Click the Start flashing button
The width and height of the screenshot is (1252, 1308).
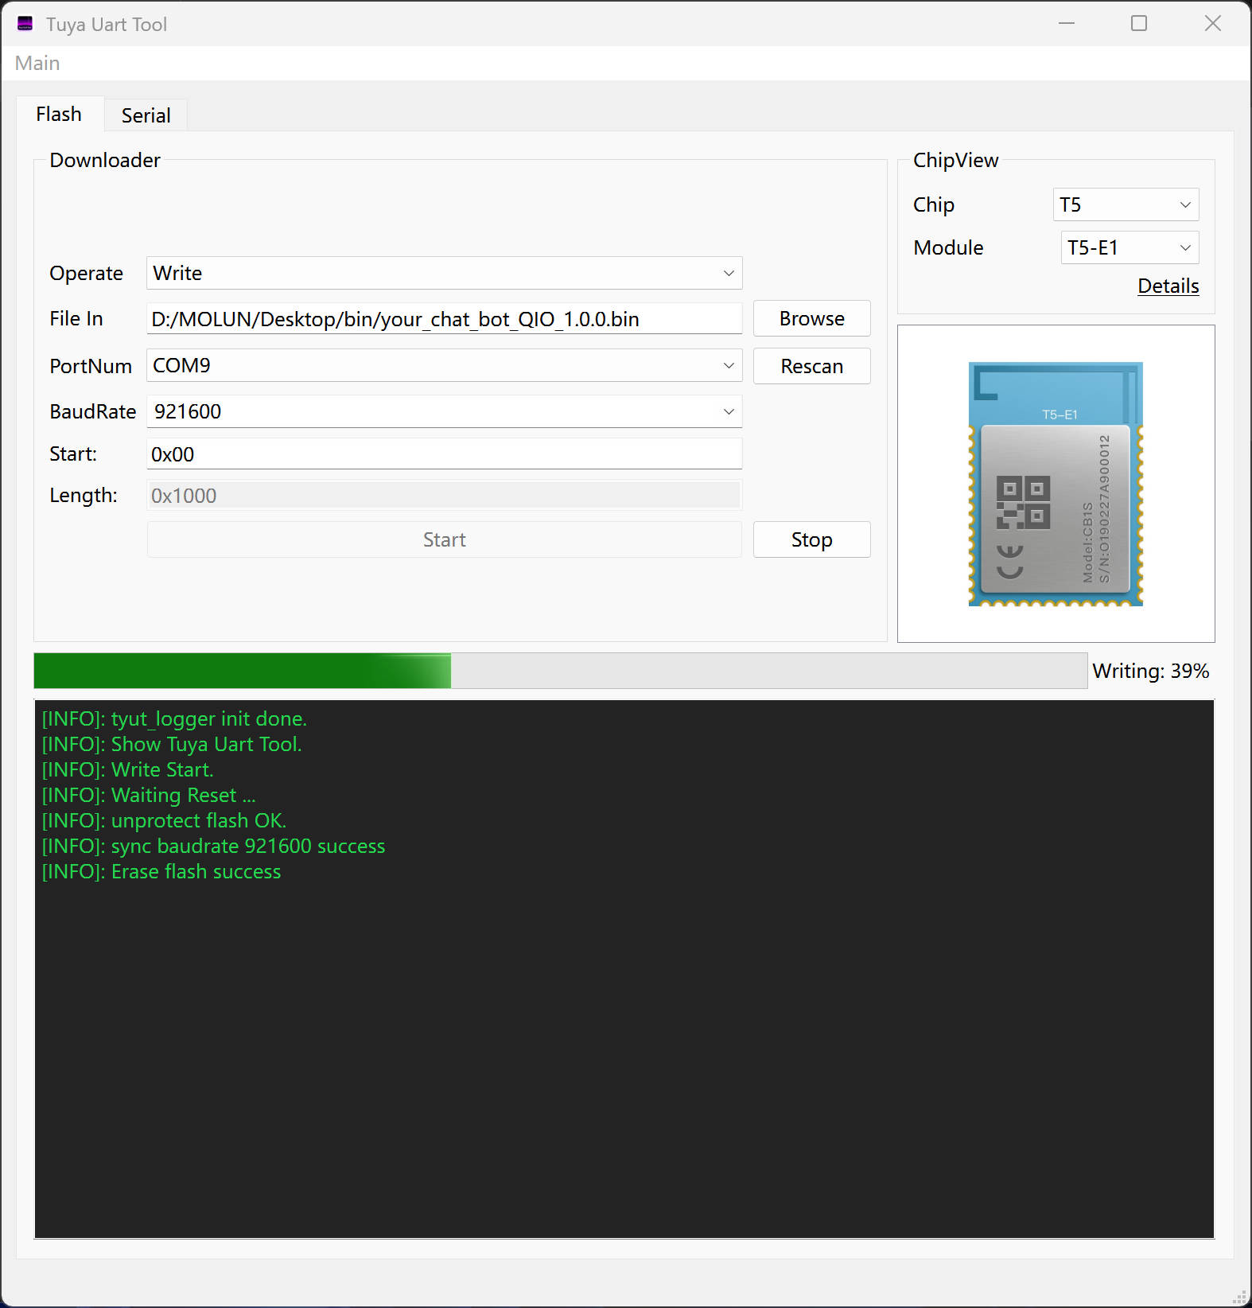445,539
